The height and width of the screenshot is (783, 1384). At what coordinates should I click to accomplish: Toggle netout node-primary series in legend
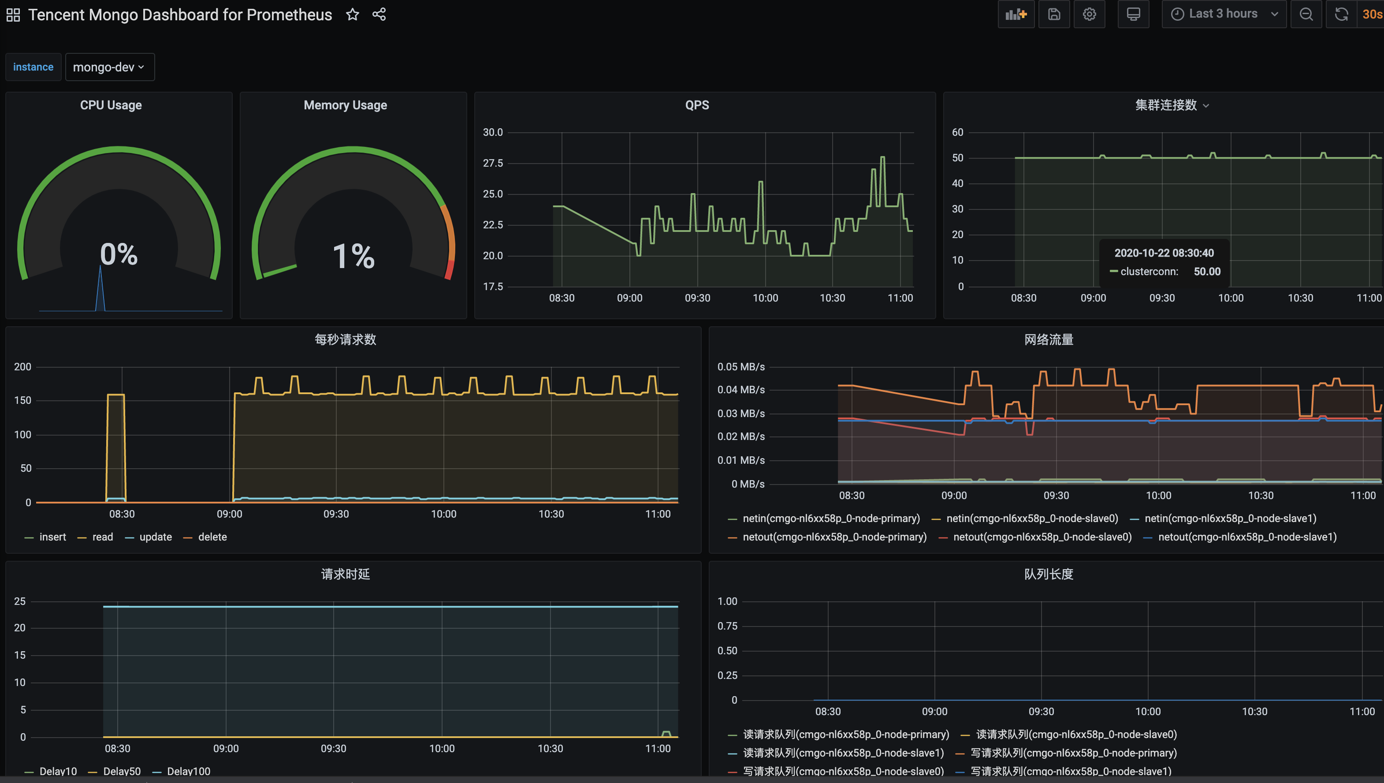(834, 537)
